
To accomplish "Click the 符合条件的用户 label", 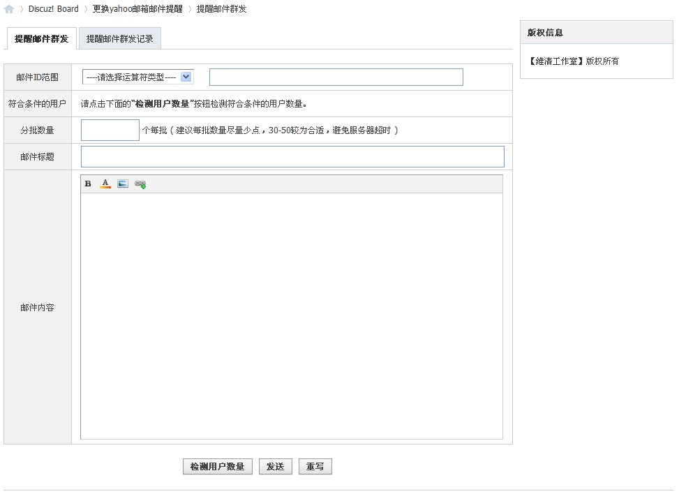I will [x=37, y=103].
